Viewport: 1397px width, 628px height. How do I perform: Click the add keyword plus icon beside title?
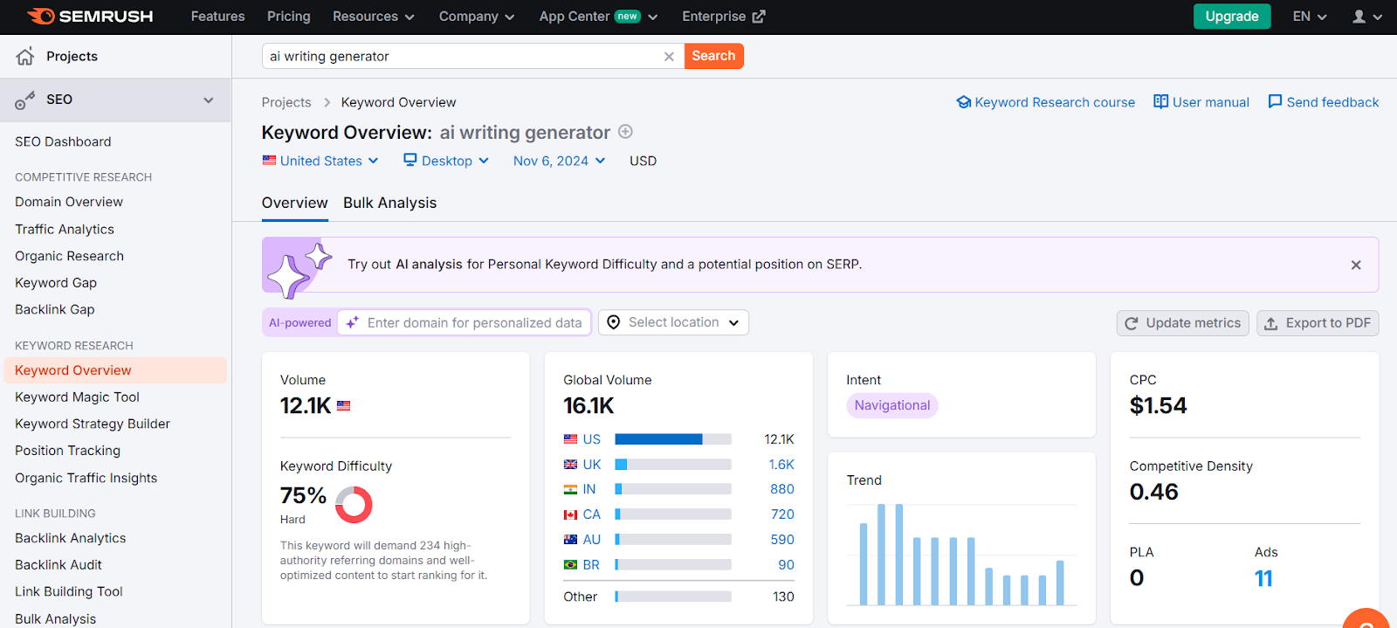coord(625,132)
